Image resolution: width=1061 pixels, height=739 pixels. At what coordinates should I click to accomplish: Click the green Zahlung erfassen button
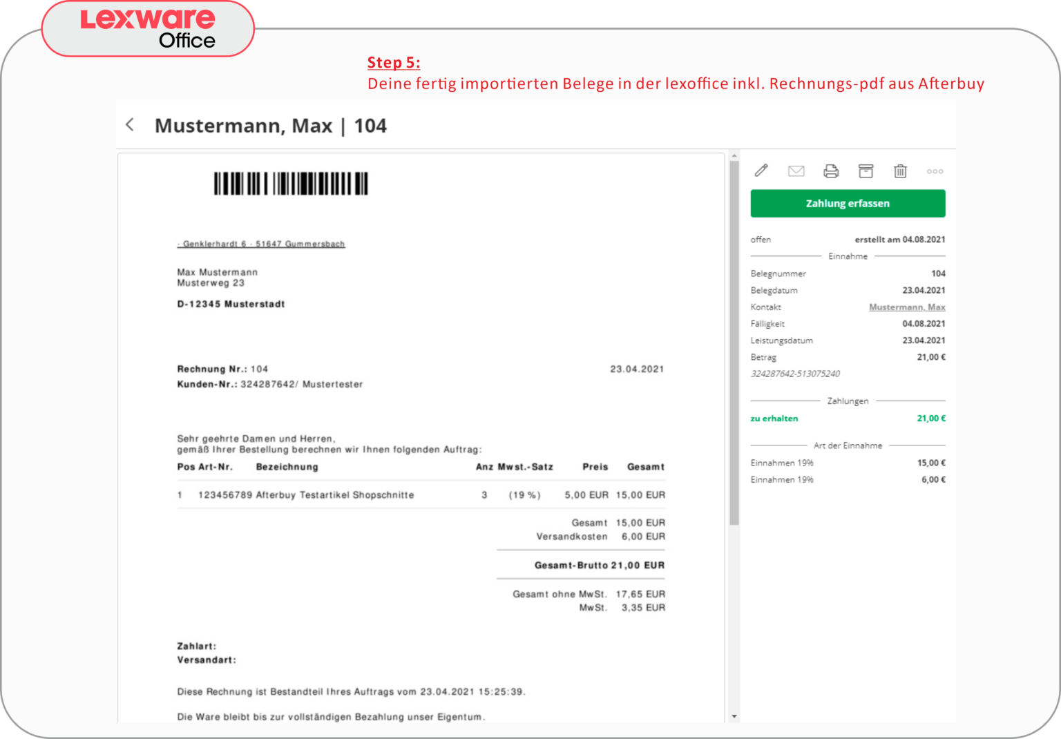point(848,204)
